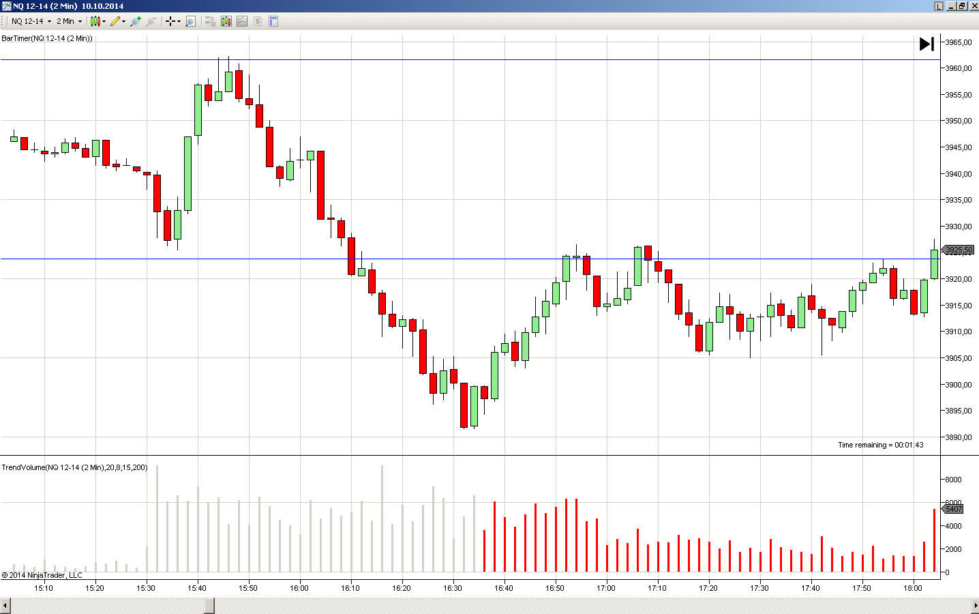Viewport: 979px width, 614px height.
Task: Toggle the L link button in title bar
Action: point(939,6)
